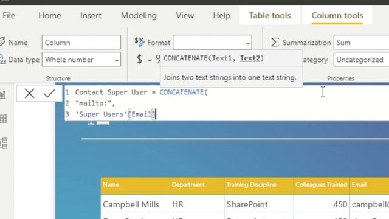Sort by the Training Discipline column header
Image resolution: width=389 pixels, height=219 pixels.
(251, 184)
